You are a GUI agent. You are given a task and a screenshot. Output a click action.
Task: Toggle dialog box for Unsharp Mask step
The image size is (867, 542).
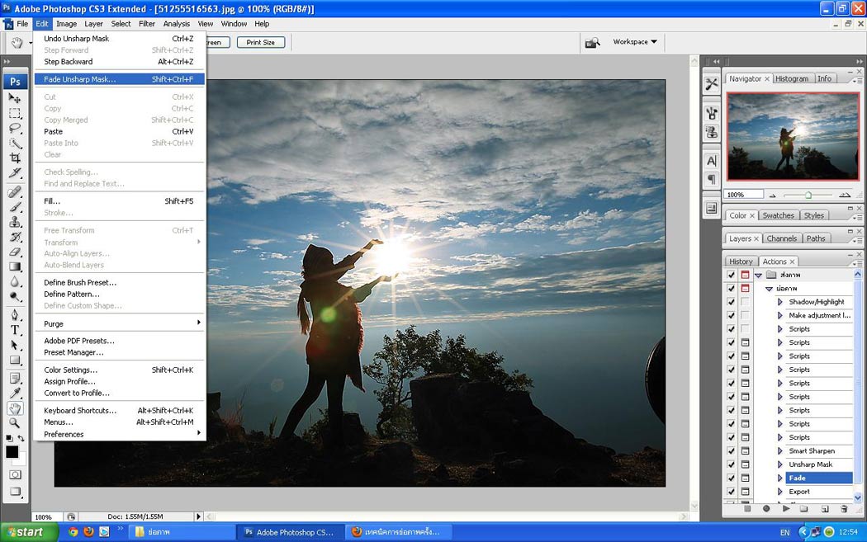[745, 464]
